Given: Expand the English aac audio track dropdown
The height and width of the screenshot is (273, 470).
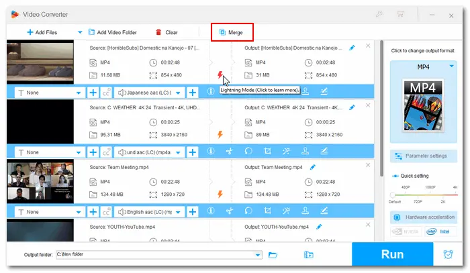Looking at the screenshot, I should coord(179,212).
